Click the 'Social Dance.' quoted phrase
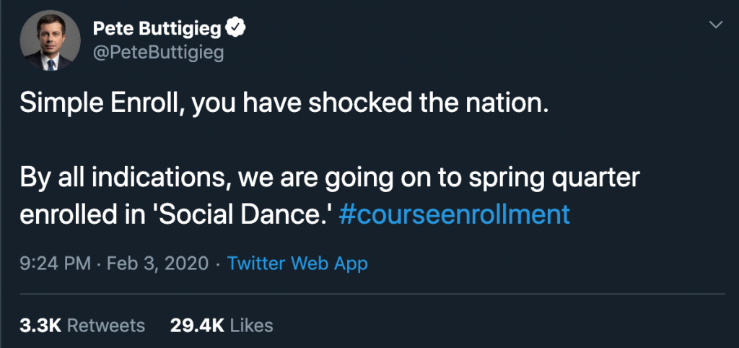The image size is (739, 348). 271,215
